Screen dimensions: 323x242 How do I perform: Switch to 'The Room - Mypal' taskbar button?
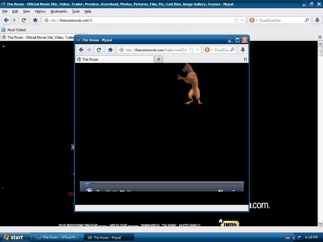[x=109, y=237]
